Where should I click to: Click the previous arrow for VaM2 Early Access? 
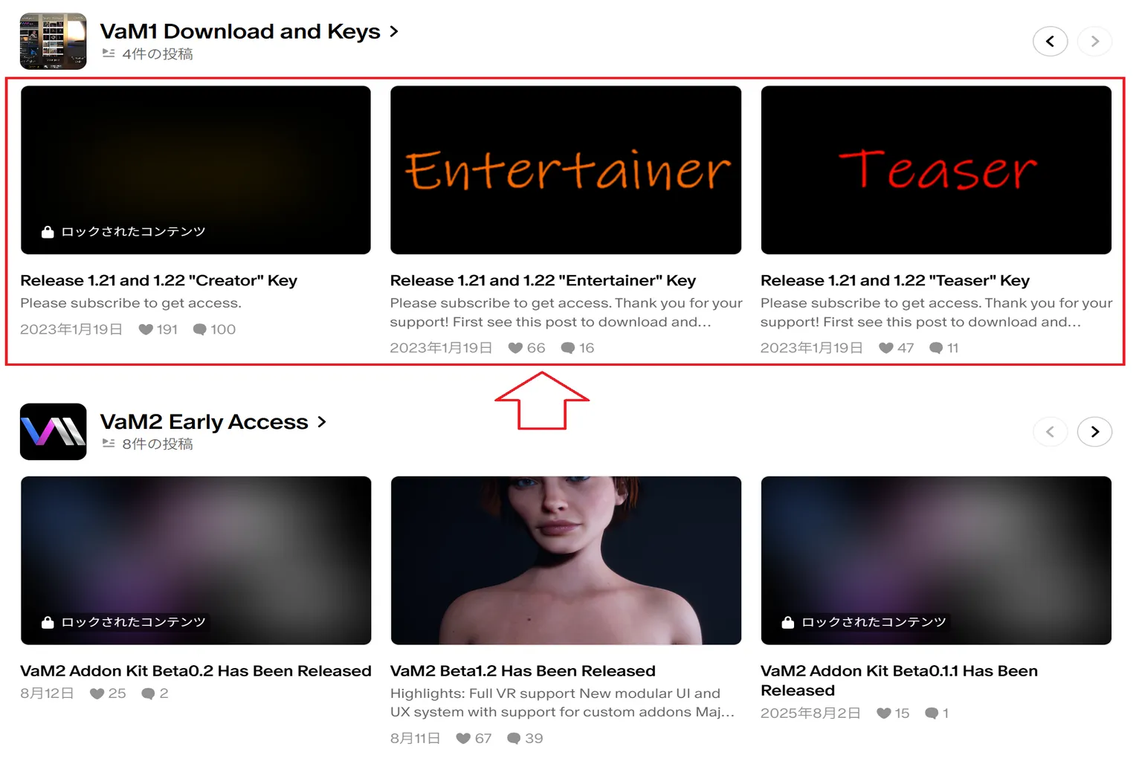click(1050, 432)
